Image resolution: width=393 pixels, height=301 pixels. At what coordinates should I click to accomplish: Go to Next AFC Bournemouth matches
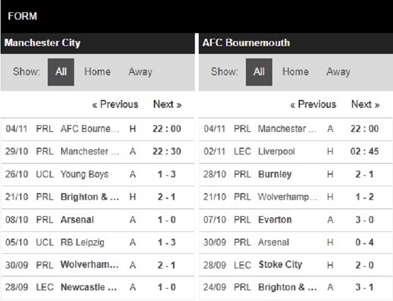[x=365, y=104]
